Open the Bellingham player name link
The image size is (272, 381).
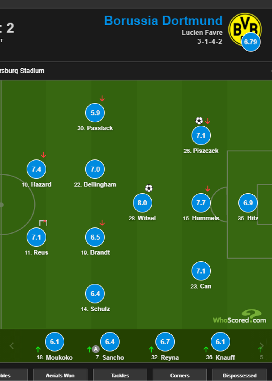click(x=100, y=184)
